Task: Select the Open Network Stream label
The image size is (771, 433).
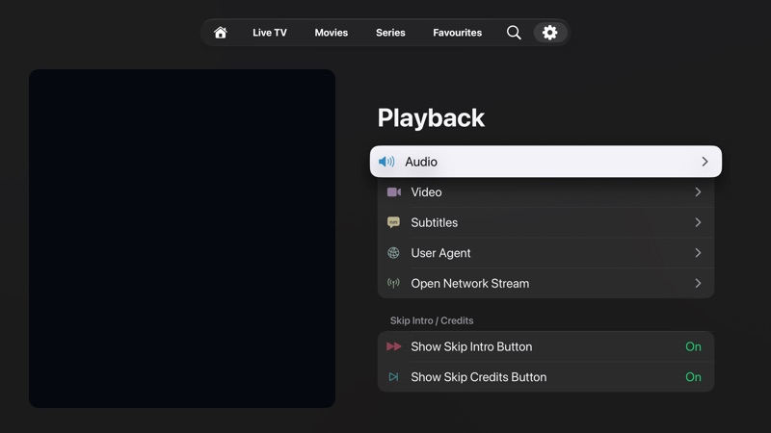Action: coord(470,283)
